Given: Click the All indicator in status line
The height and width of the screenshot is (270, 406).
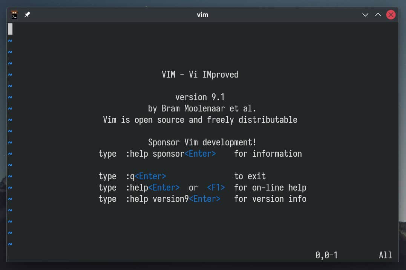Looking at the screenshot, I should [385, 255].
